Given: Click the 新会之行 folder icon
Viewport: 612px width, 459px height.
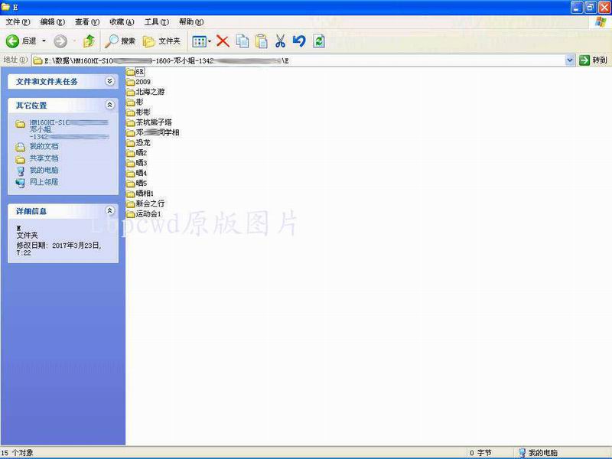Looking at the screenshot, I should [130, 204].
